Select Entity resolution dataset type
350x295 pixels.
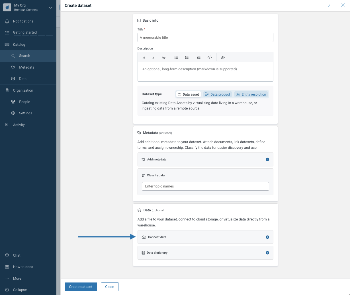tap(251, 94)
